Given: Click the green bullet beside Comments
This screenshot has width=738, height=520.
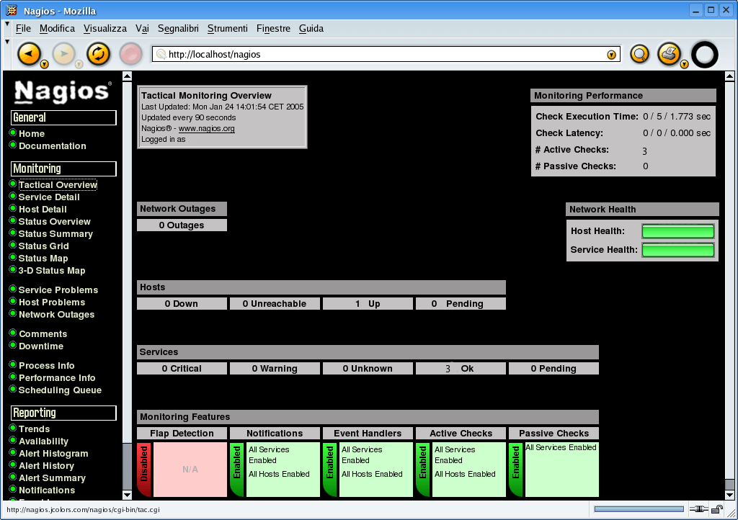Looking at the screenshot, I should pos(13,333).
